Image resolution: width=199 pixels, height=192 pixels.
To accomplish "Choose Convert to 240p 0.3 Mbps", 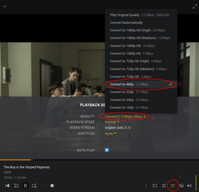I will point(141,100).
